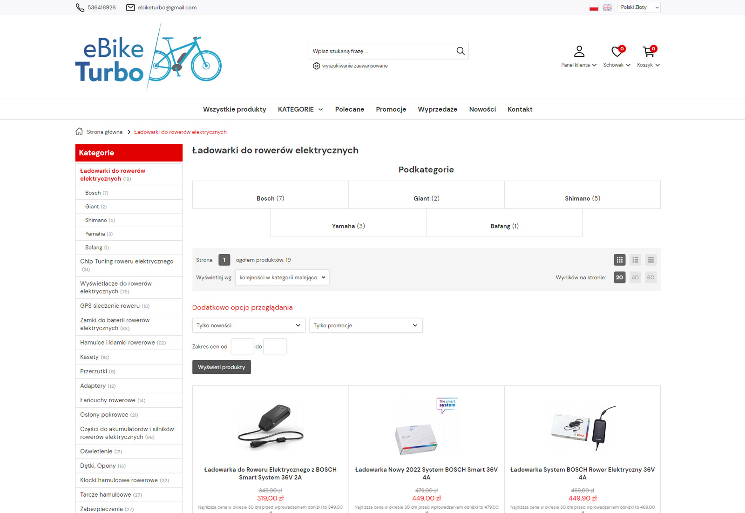
Task: Open the wishlist heart icon
Action: click(617, 51)
